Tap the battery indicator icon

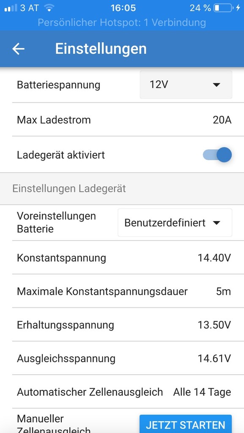click(223, 8)
